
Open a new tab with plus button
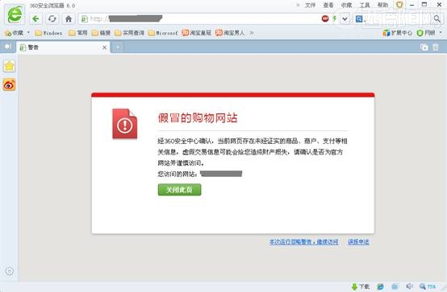coord(118,47)
